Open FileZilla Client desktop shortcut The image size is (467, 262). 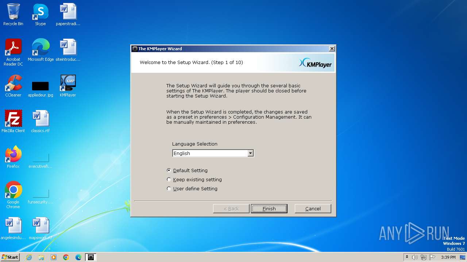point(13,122)
